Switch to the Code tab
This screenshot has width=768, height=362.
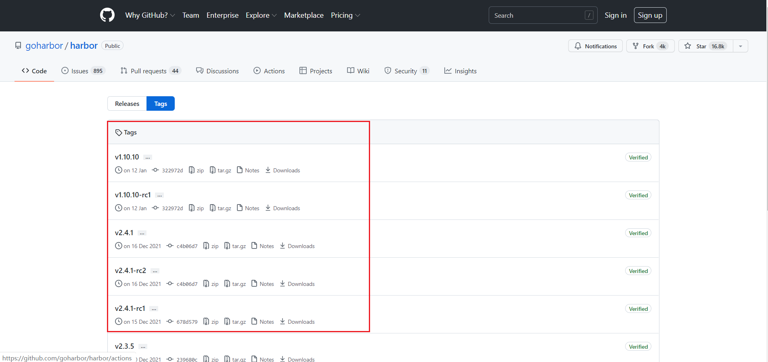point(34,71)
